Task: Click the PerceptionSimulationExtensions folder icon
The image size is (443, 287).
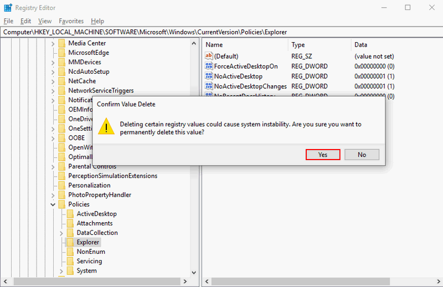Action: pyautogui.click(x=62, y=176)
